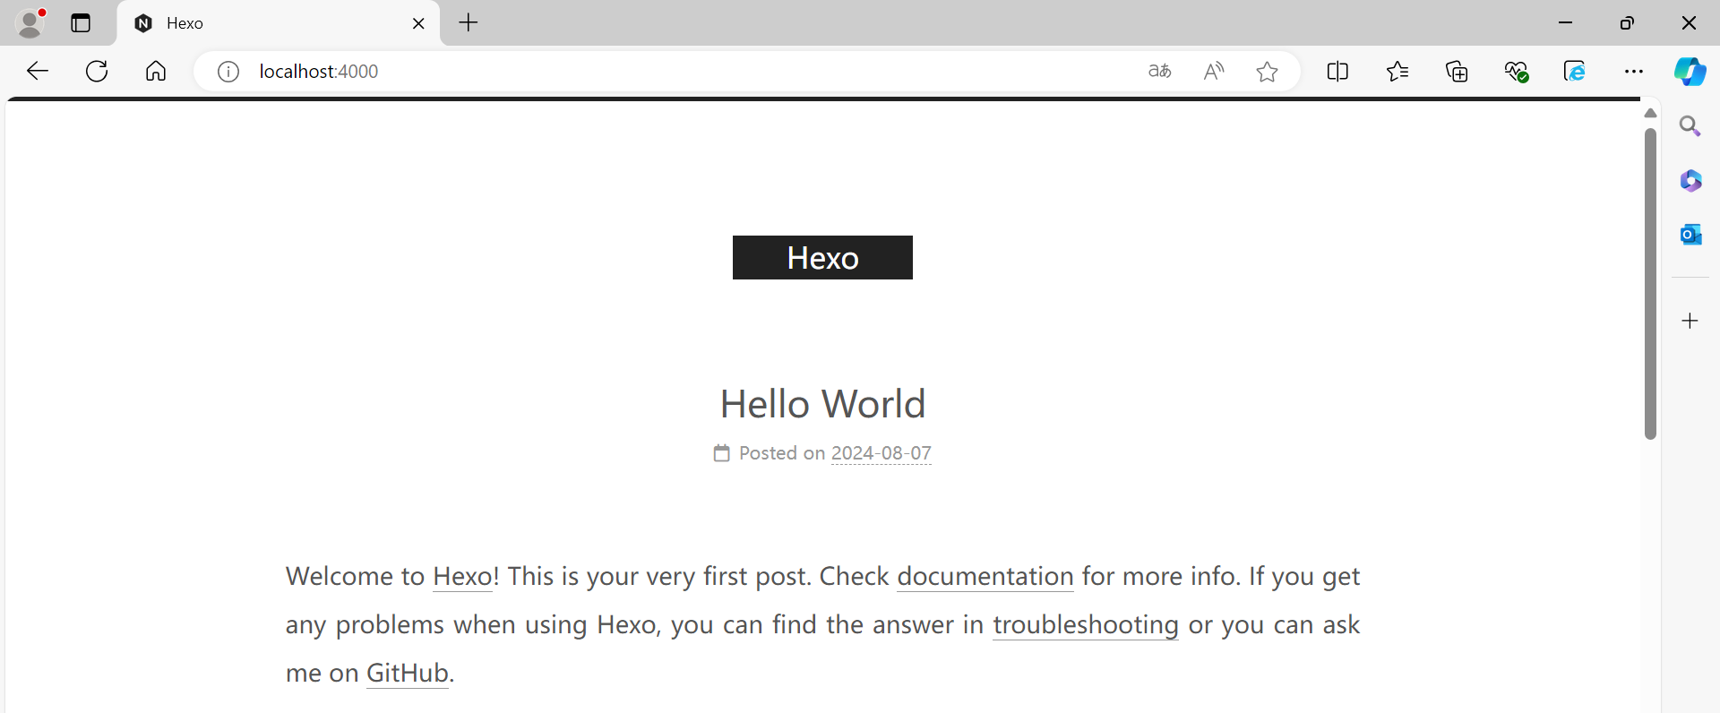1720x713 pixels.
Task: Close the Hexo tab
Action: pyautogui.click(x=418, y=23)
